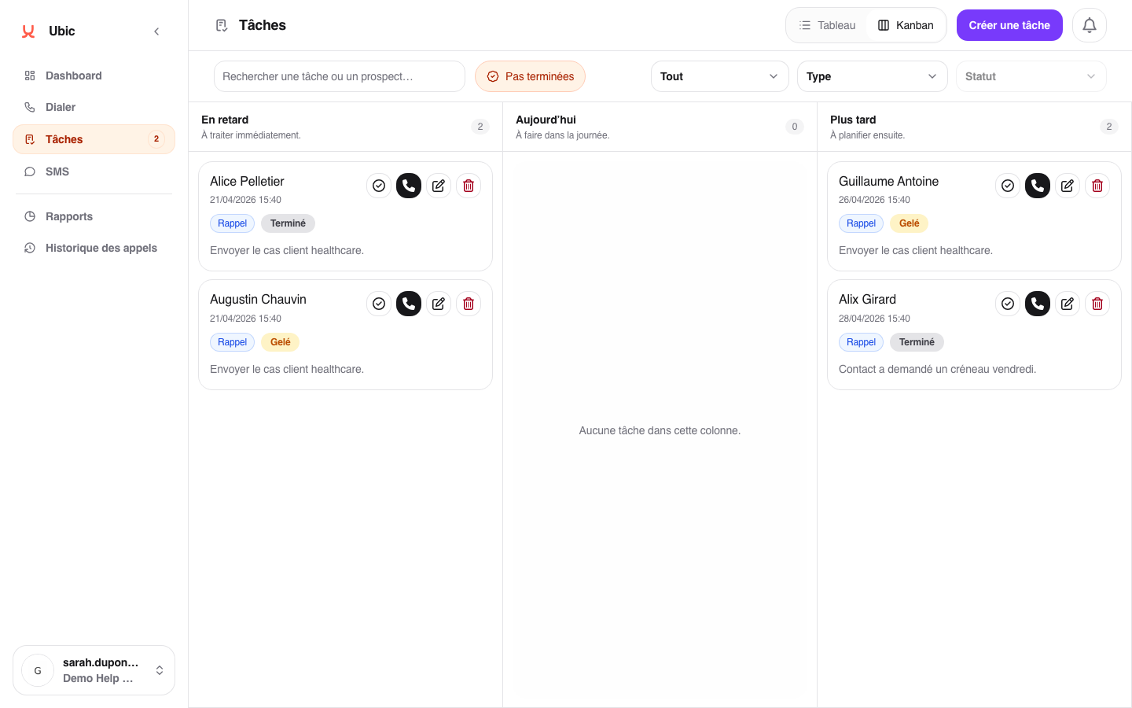Screen dimensions: 1132x708
Task: Call Alice Pelletier with phone icon
Action: coord(409,186)
